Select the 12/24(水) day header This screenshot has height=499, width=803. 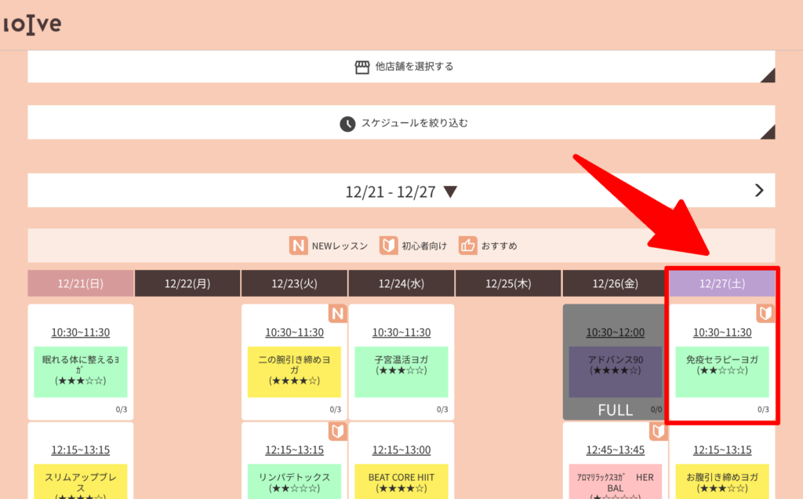tap(401, 284)
